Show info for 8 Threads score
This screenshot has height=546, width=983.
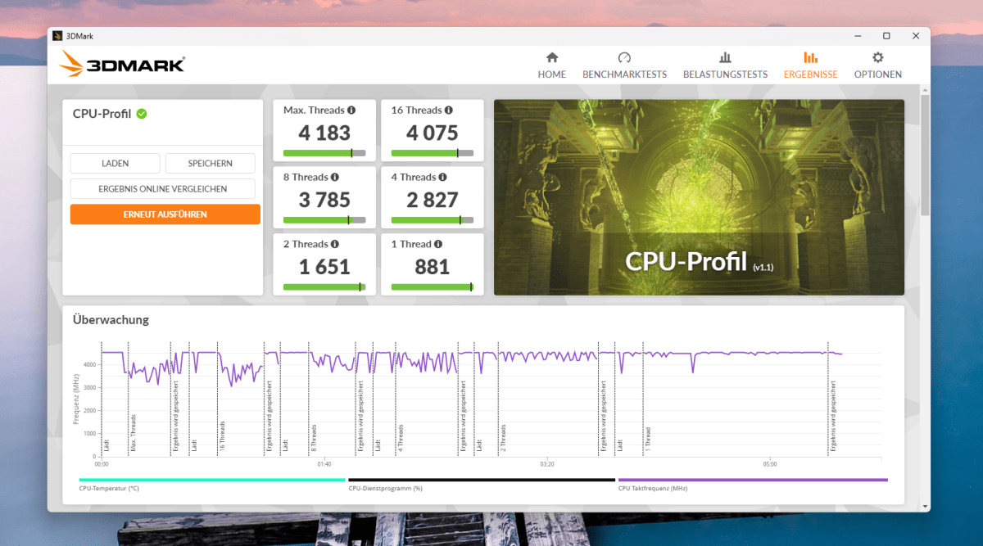[x=335, y=177]
